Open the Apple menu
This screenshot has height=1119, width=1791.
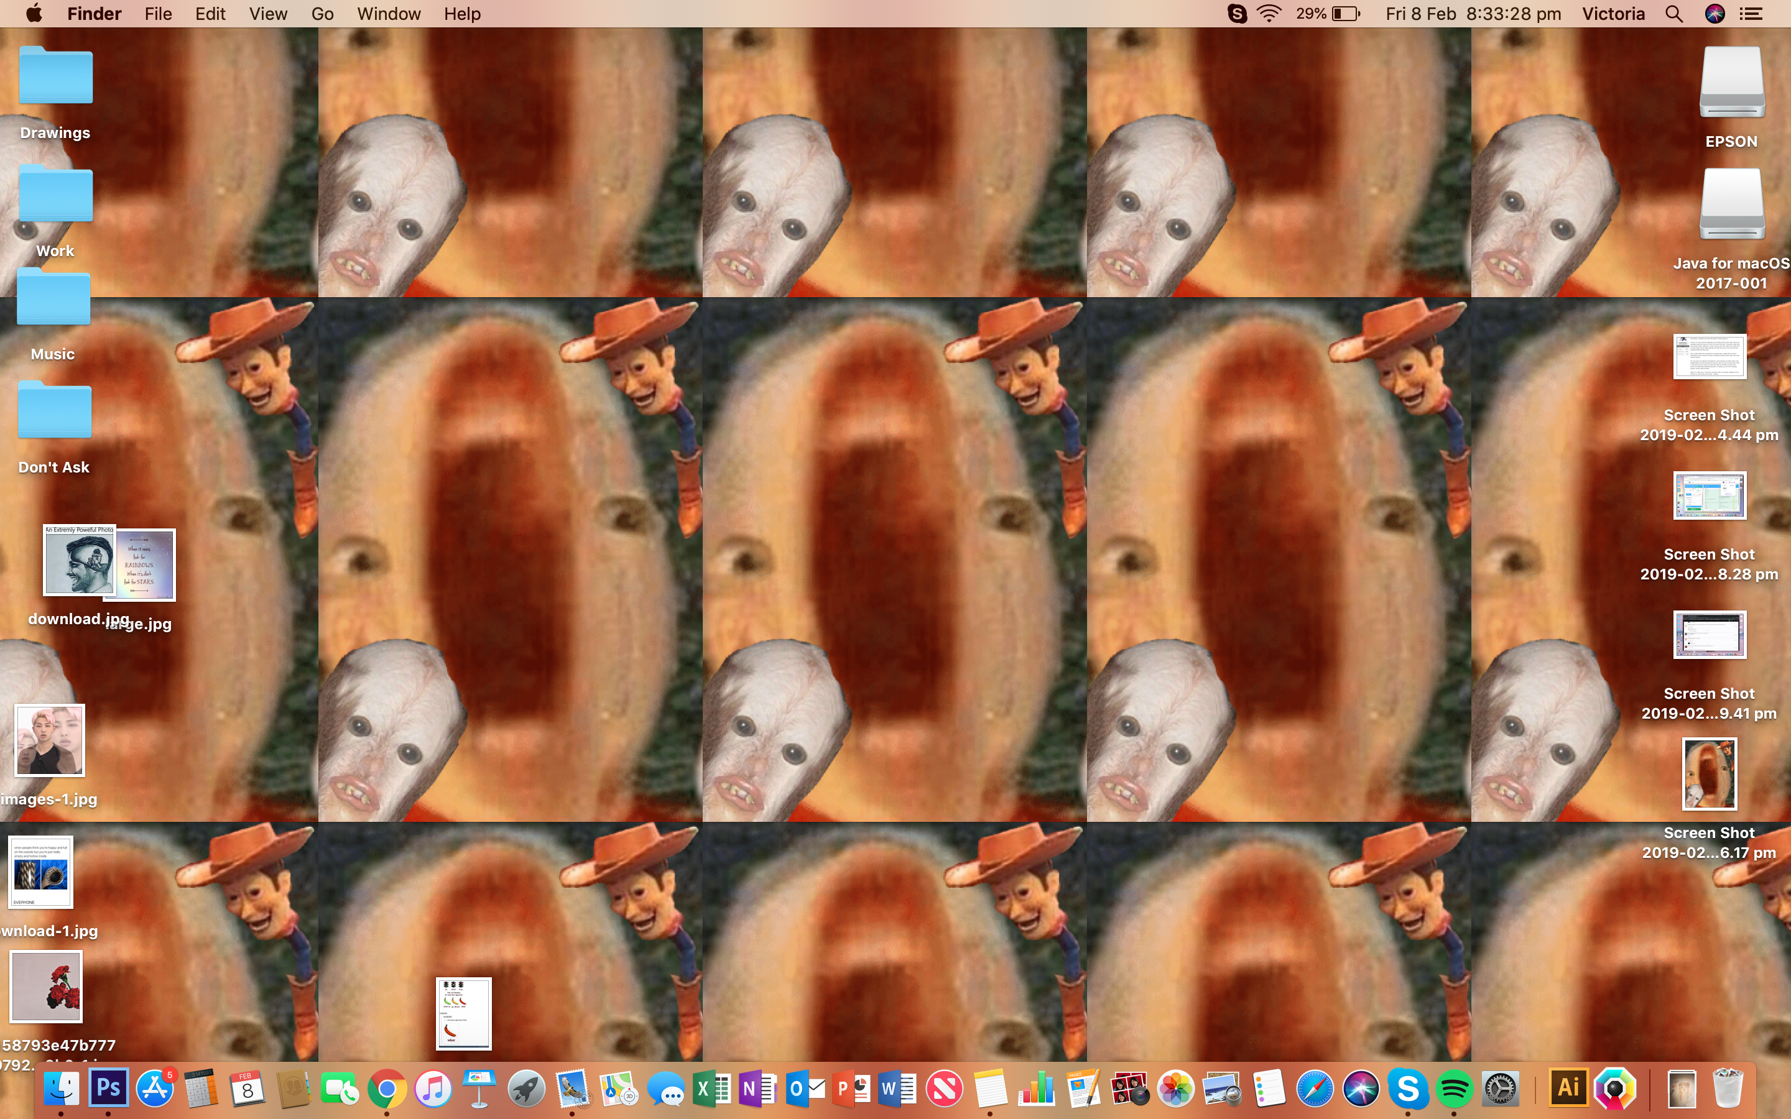(x=34, y=13)
